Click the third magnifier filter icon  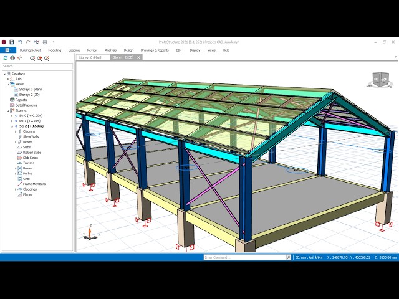pos(47,58)
